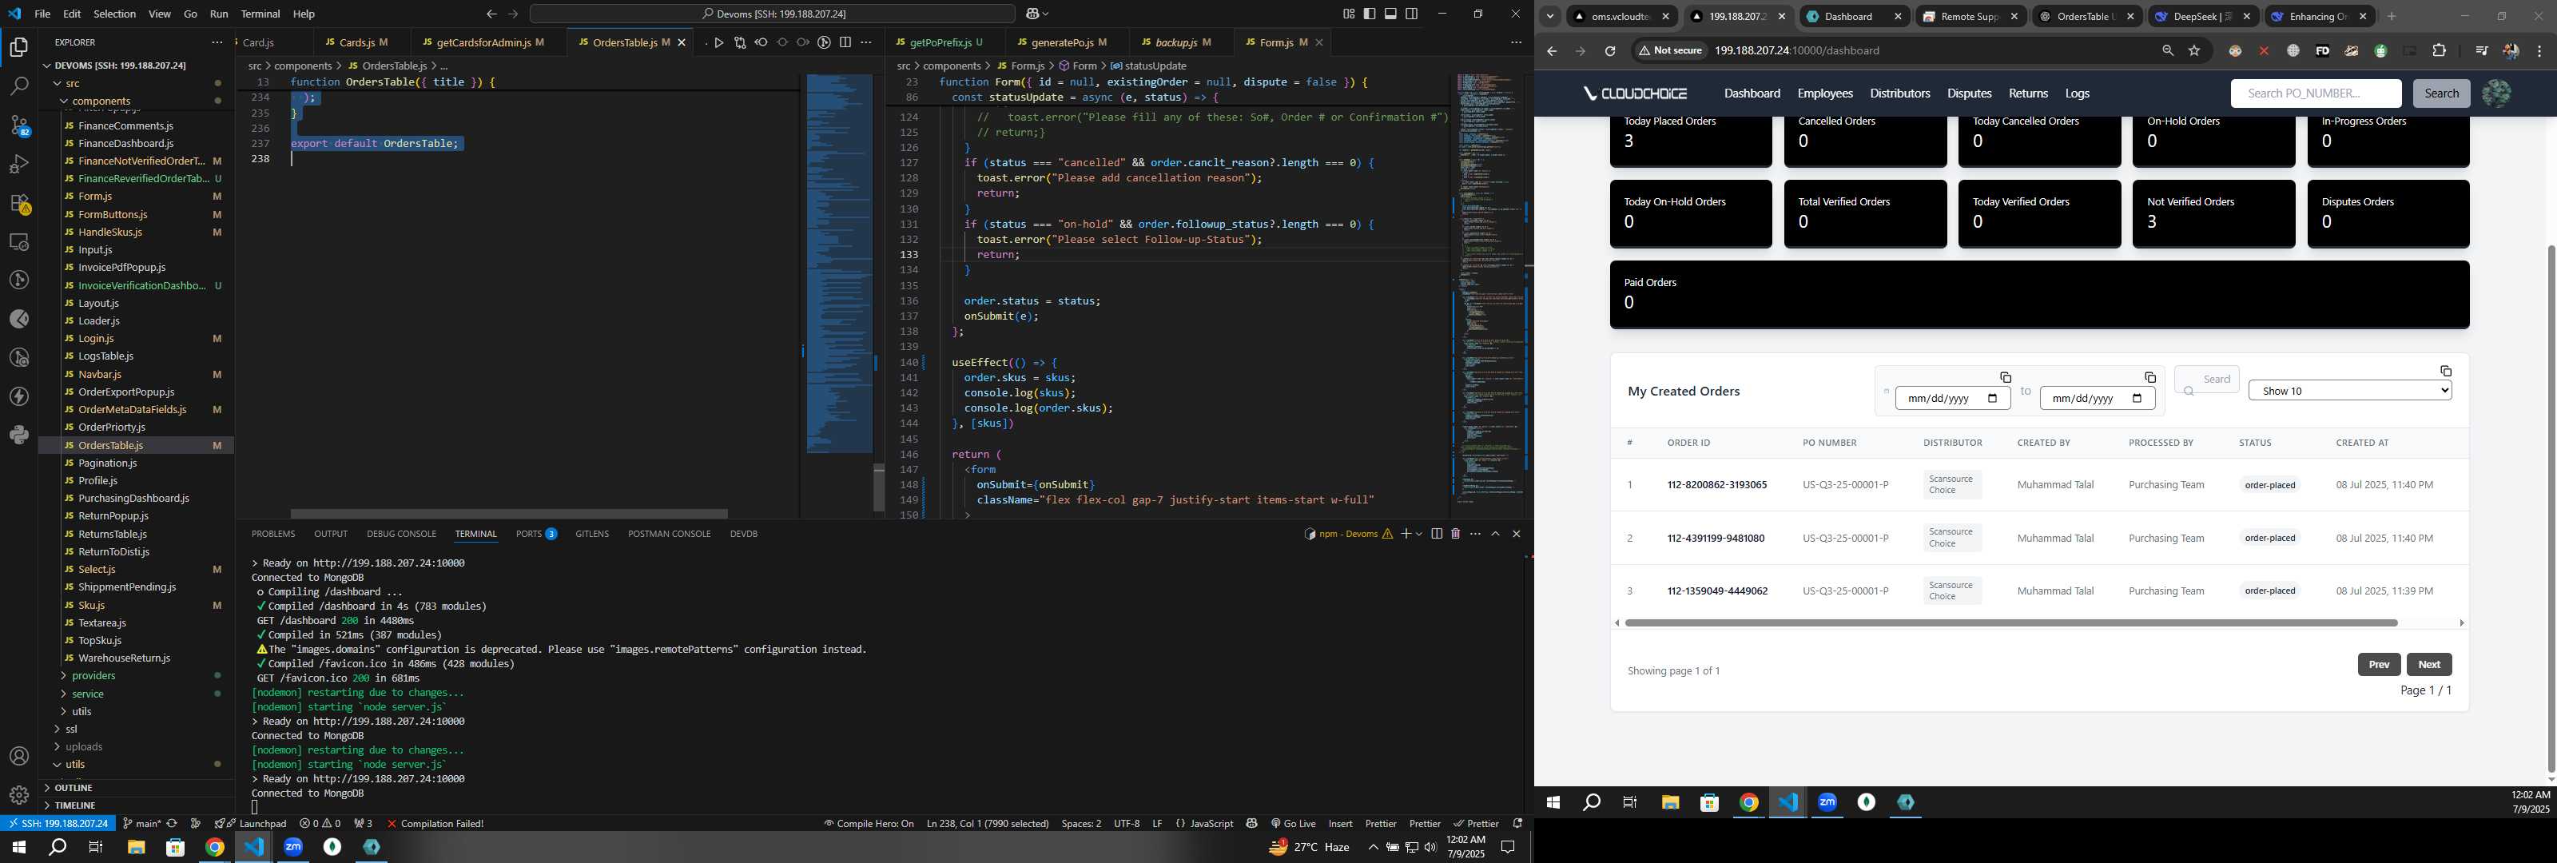This screenshot has height=863, width=2557.
Task: Open the Disputes link in CloudChoice navbar
Action: coord(1968,93)
